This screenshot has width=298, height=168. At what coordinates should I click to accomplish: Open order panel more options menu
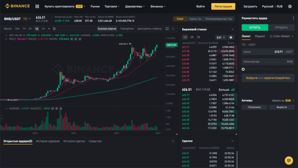pos(293,18)
